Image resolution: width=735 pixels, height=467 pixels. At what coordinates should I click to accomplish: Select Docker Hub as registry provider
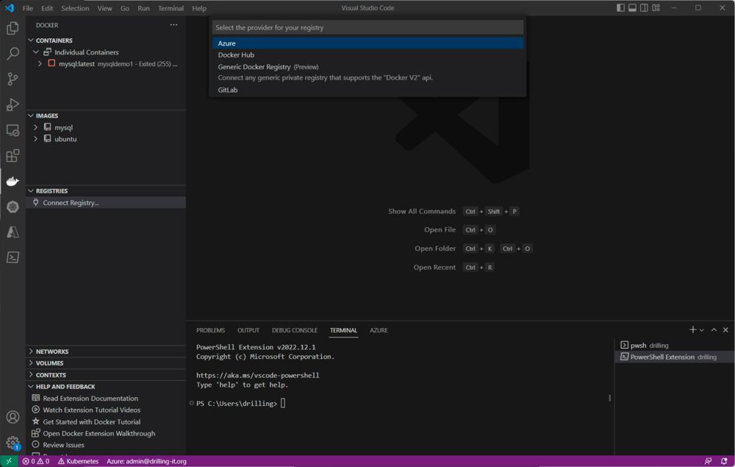click(235, 54)
